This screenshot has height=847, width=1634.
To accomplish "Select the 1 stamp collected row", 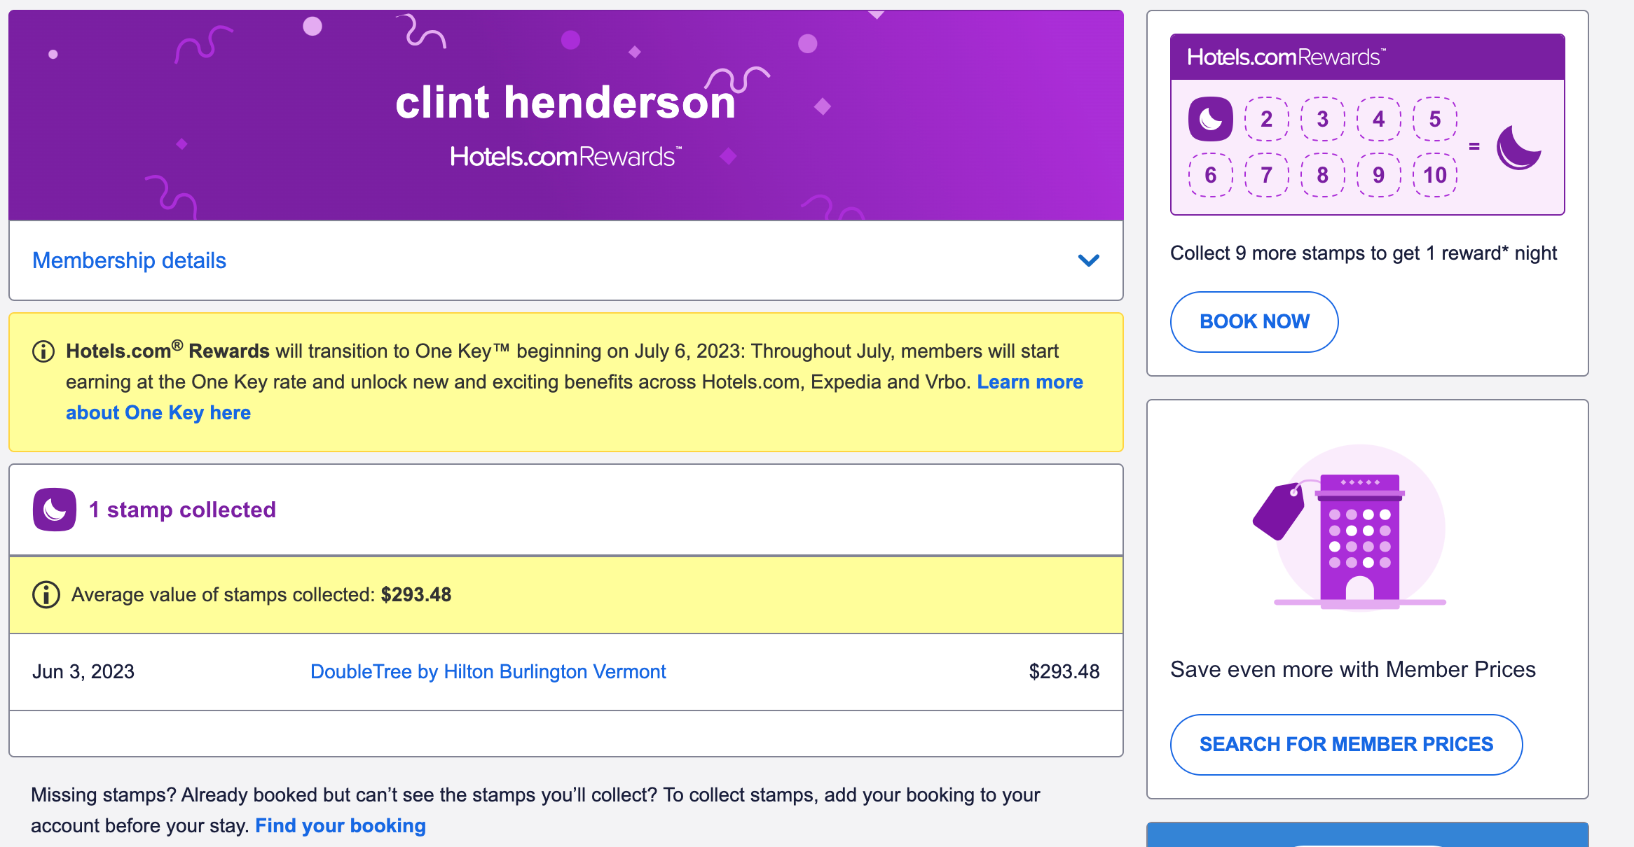I will (x=181, y=510).
